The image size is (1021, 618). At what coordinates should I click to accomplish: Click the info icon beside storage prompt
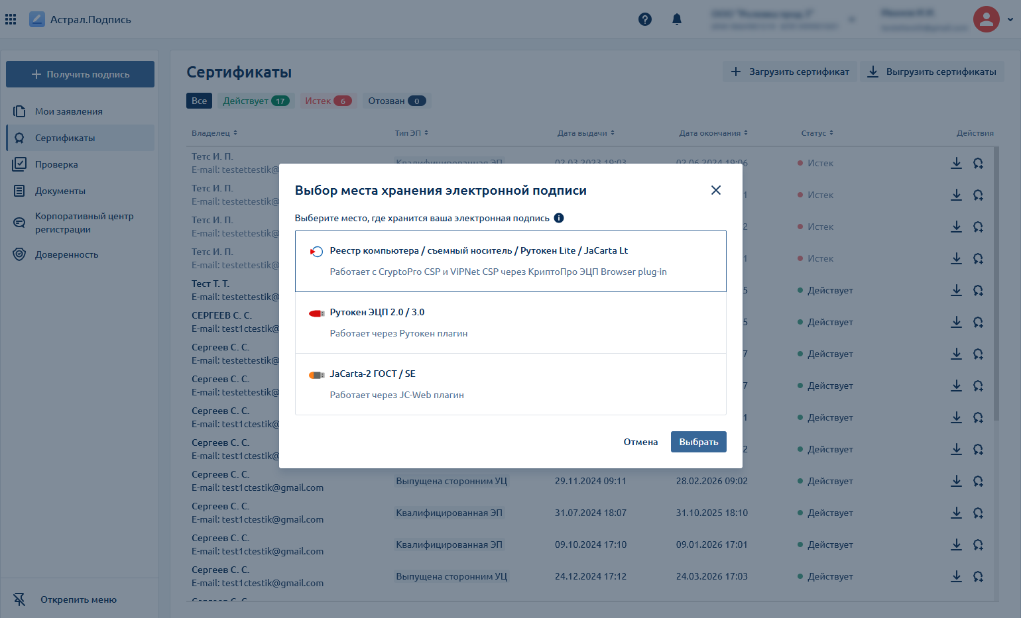[559, 218]
